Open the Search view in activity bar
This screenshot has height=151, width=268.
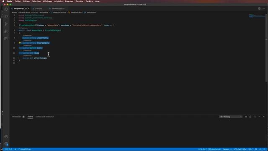[6, 16]
